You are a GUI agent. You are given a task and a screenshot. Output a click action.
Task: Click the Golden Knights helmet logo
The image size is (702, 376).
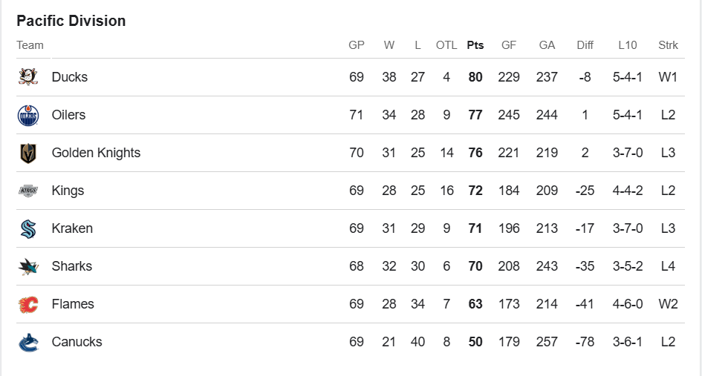click(28, 153)
